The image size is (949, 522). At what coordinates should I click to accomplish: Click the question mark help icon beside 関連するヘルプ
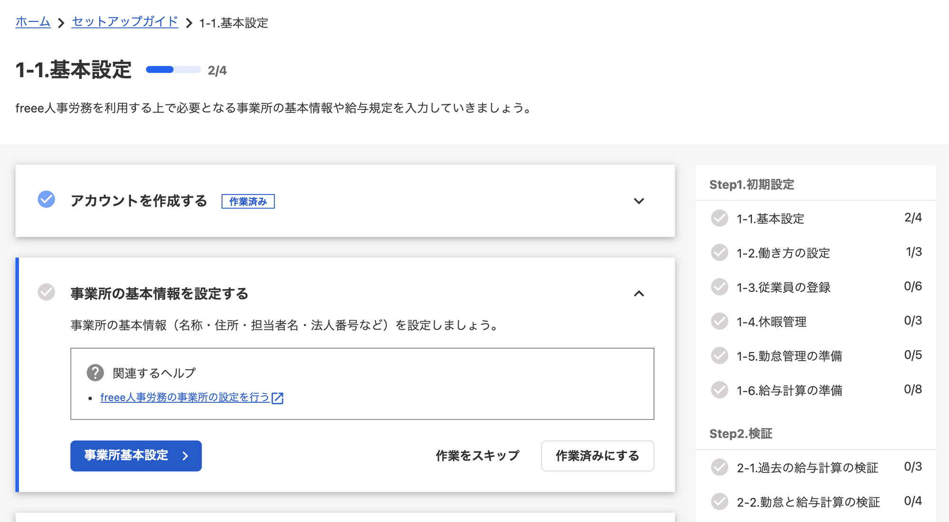point(95,373)
